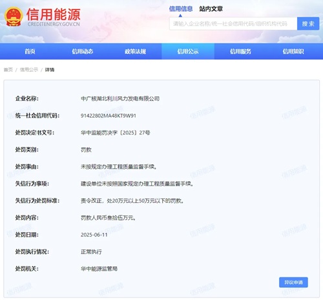Viewport: 323px width, 300px height.
Task: Open the 信用公示 navigation menu item
Action: (x=188, y=51)
